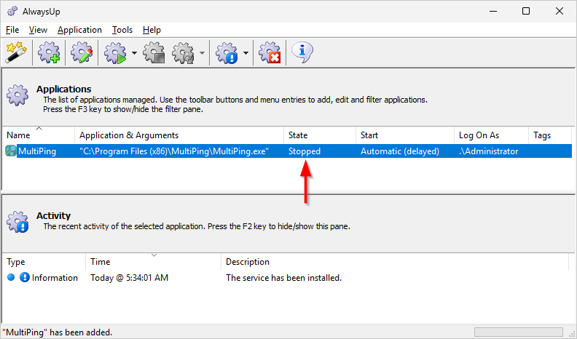Click the Add Application gear icon
This screenshot has height=339, width=577.
(x=50, y=53)
